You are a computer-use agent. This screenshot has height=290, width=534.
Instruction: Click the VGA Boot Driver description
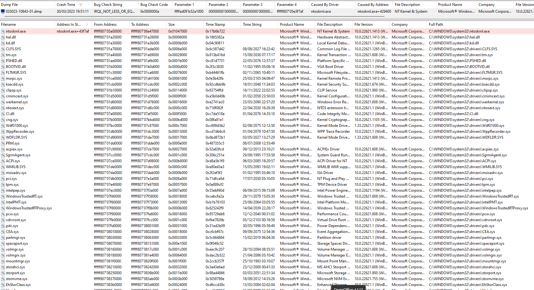[330, 67]
